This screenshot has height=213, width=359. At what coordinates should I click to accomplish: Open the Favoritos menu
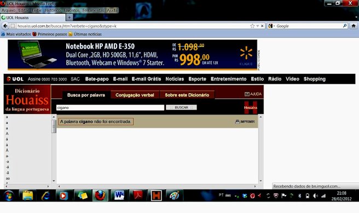(x=72, y=10)
